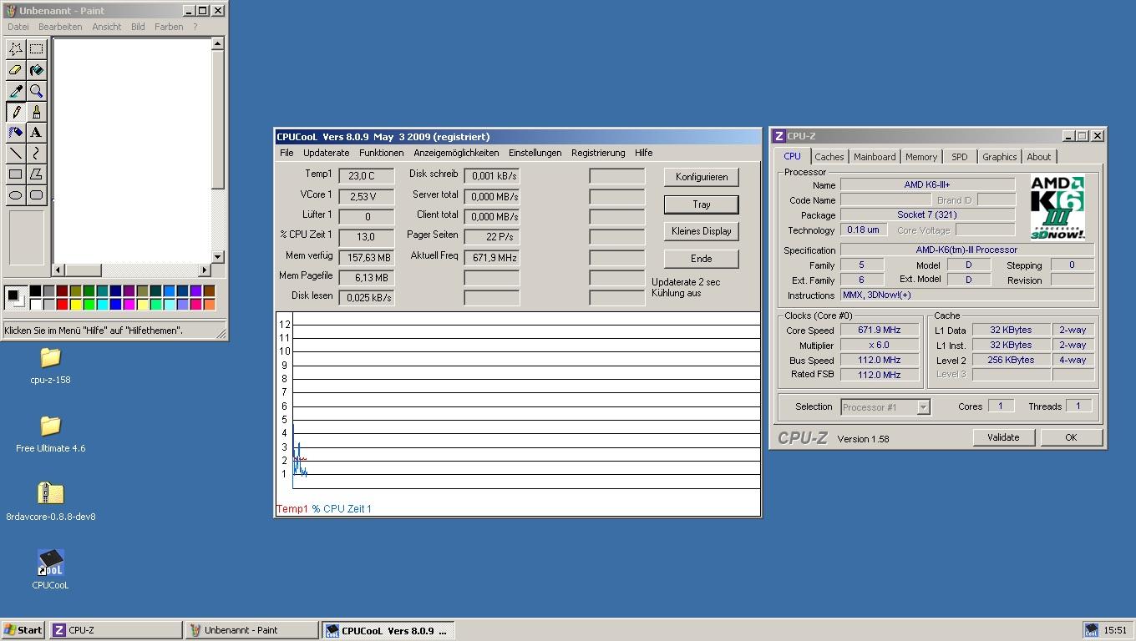Activate the Pick Color eyedropper tool

click(15, 91)
